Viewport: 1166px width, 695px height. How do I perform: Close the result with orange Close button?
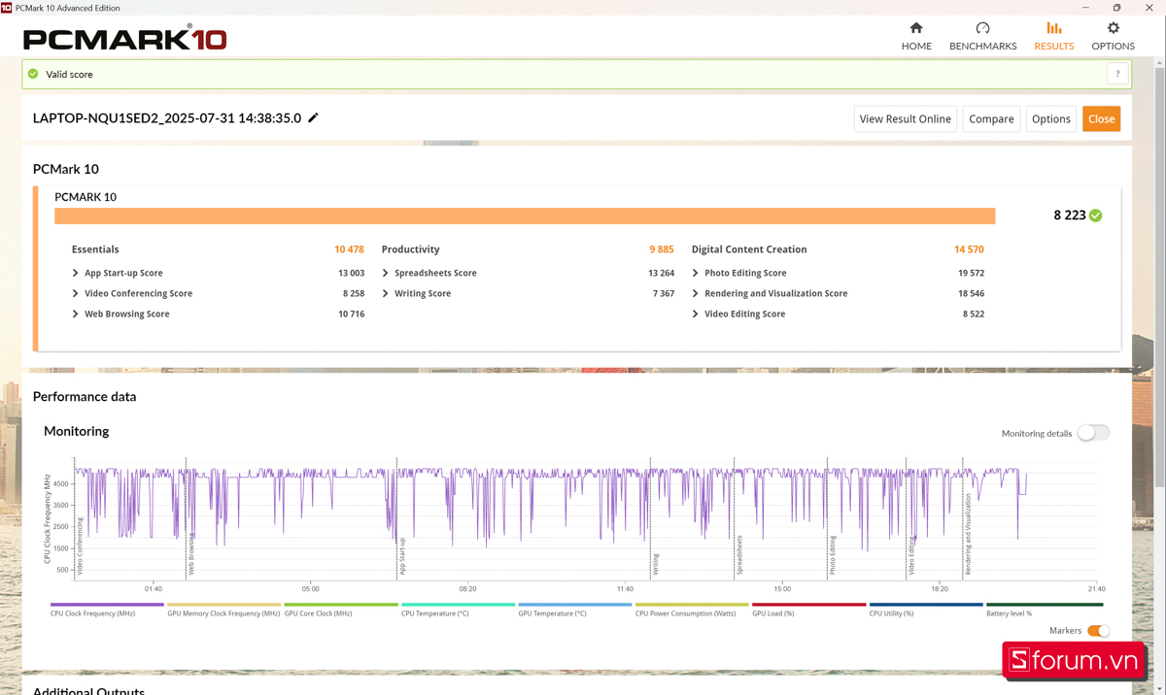point(1101,118)
